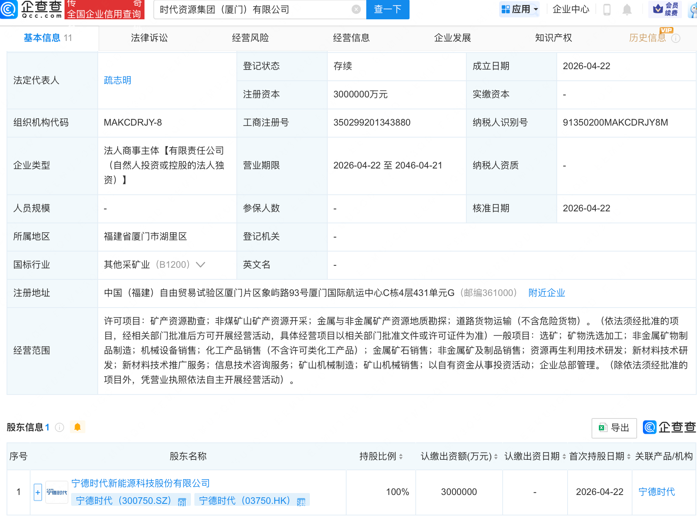Open the mobile app phone icon
Image resolution: width=697 pixels, height=517 pixels.
click(607, 10)
